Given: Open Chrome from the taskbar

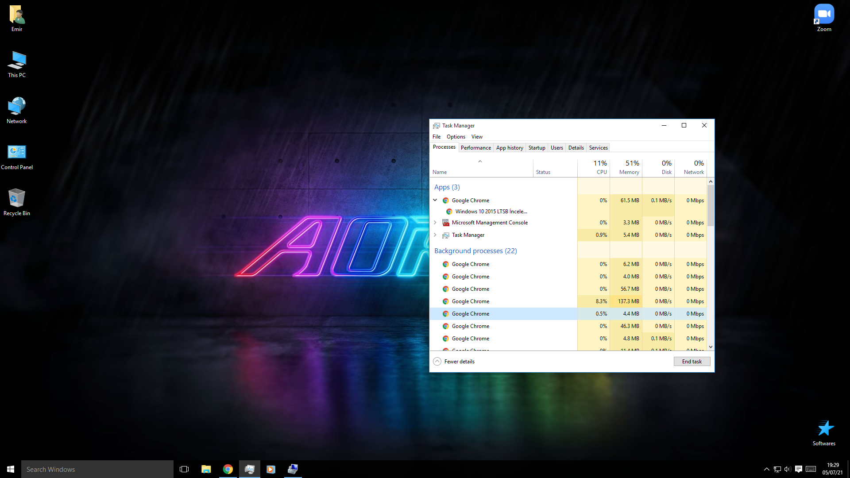Looking at the screenshot, I should tap(228, 469).
